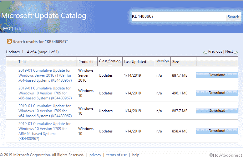Go to Previous results page
The width and height of the screenshot is (243, 158).
coord(215,51)
